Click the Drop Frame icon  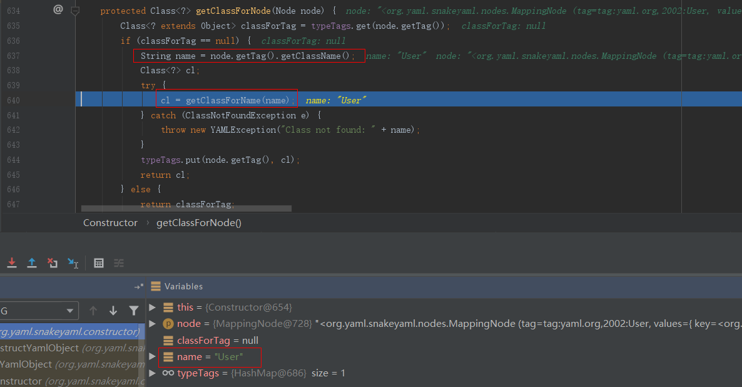pos(53,263)
